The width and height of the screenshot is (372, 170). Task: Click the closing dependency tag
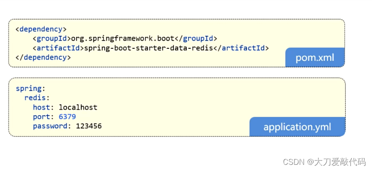[43, 57]
